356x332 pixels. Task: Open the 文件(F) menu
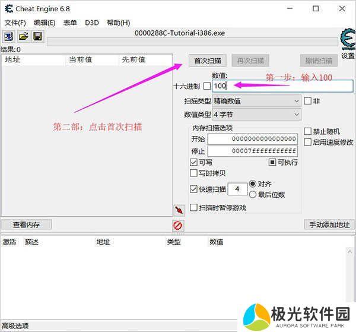point(15,23)
